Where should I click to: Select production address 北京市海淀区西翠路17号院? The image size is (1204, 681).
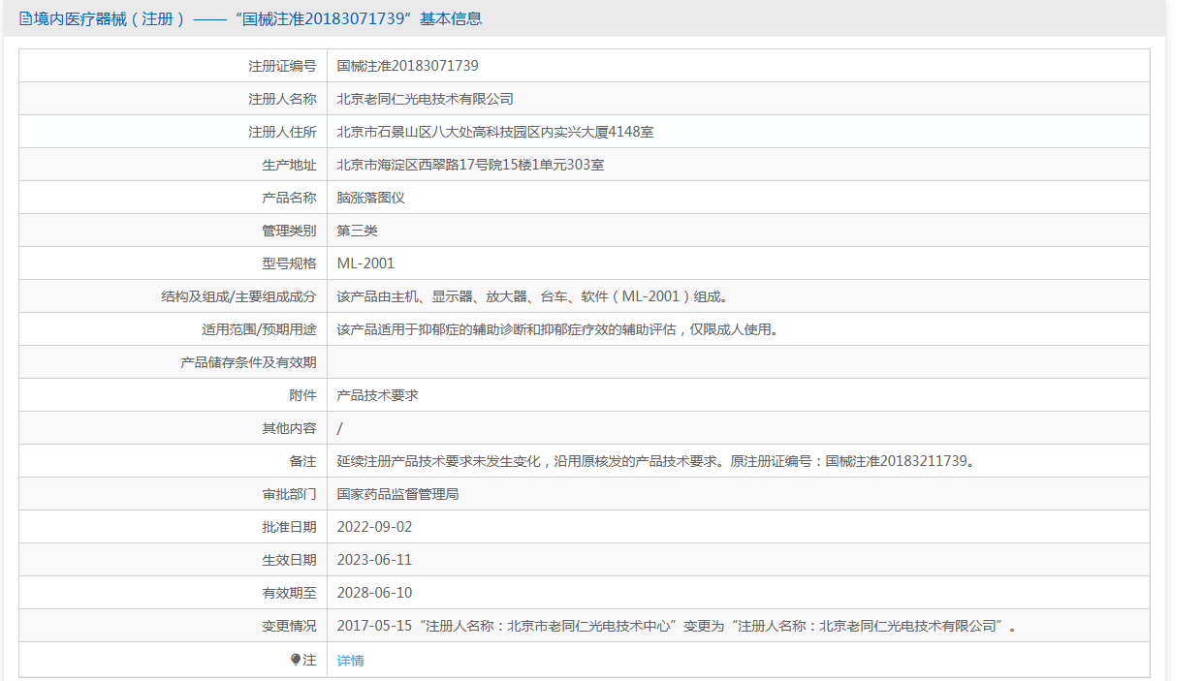[419, 165]
